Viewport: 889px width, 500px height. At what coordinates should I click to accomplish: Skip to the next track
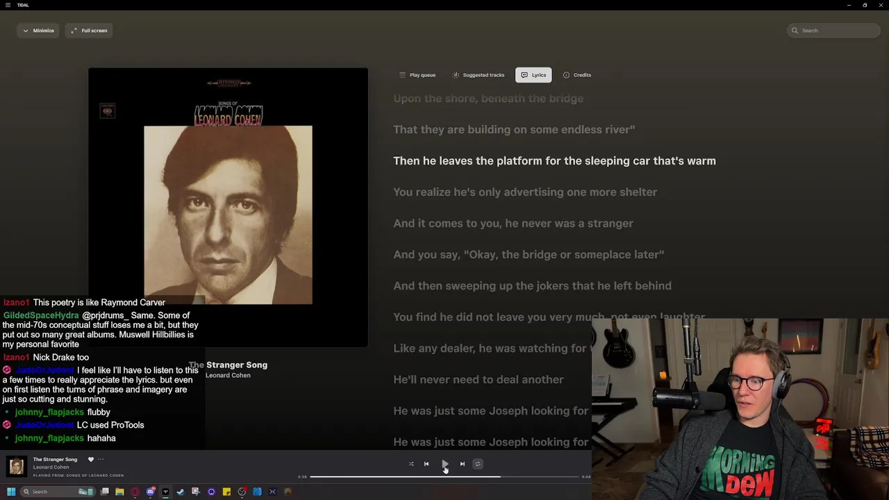[x=463, y=464]
